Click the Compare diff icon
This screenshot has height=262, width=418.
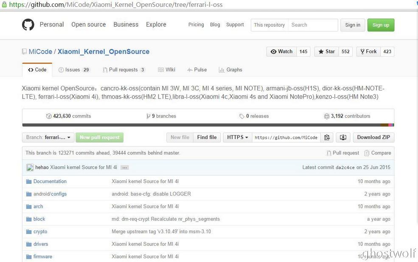(x=367, y=153)
